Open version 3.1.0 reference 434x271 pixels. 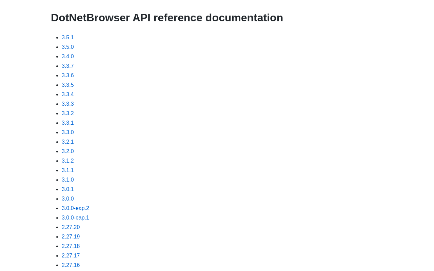67,180
